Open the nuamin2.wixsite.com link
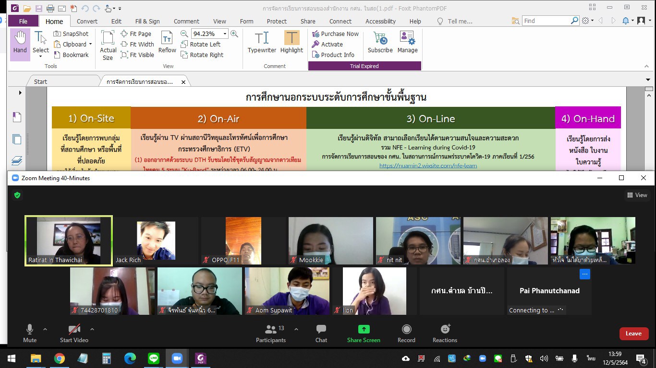The width and height of the screenshot is (656, 368). (428, 166)
